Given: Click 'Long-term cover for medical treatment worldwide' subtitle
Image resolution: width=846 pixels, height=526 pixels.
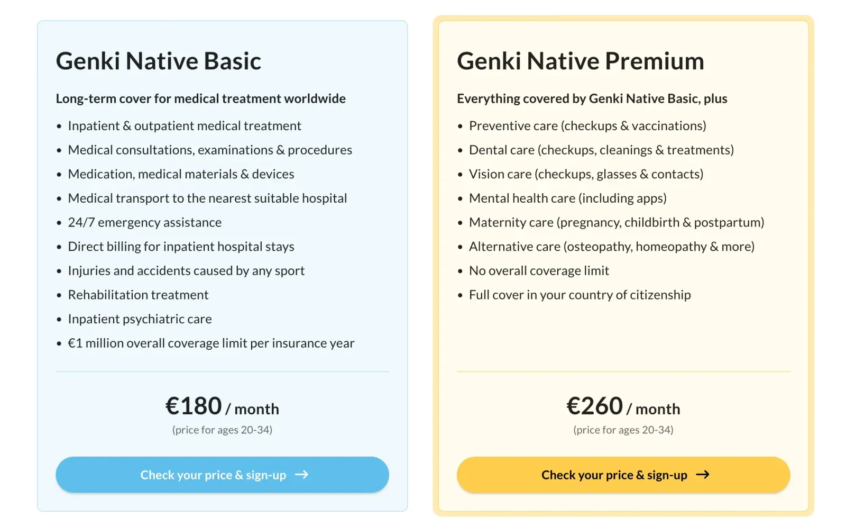Looking at the screenshot, I should click(x=201, y=98).
